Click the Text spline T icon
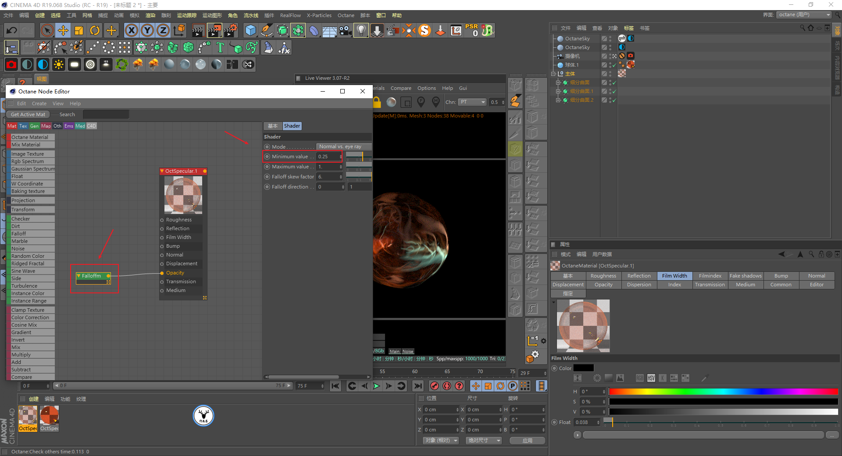Image resolution: width=842 pixels, height=456 pixels. (x=220, y=47)
